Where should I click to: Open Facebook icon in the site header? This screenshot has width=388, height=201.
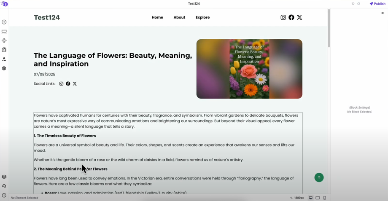coord(291,17)
